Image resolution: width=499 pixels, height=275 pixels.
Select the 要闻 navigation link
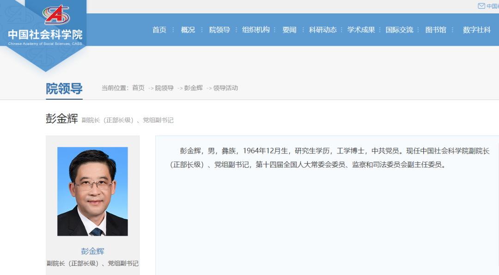289,30
